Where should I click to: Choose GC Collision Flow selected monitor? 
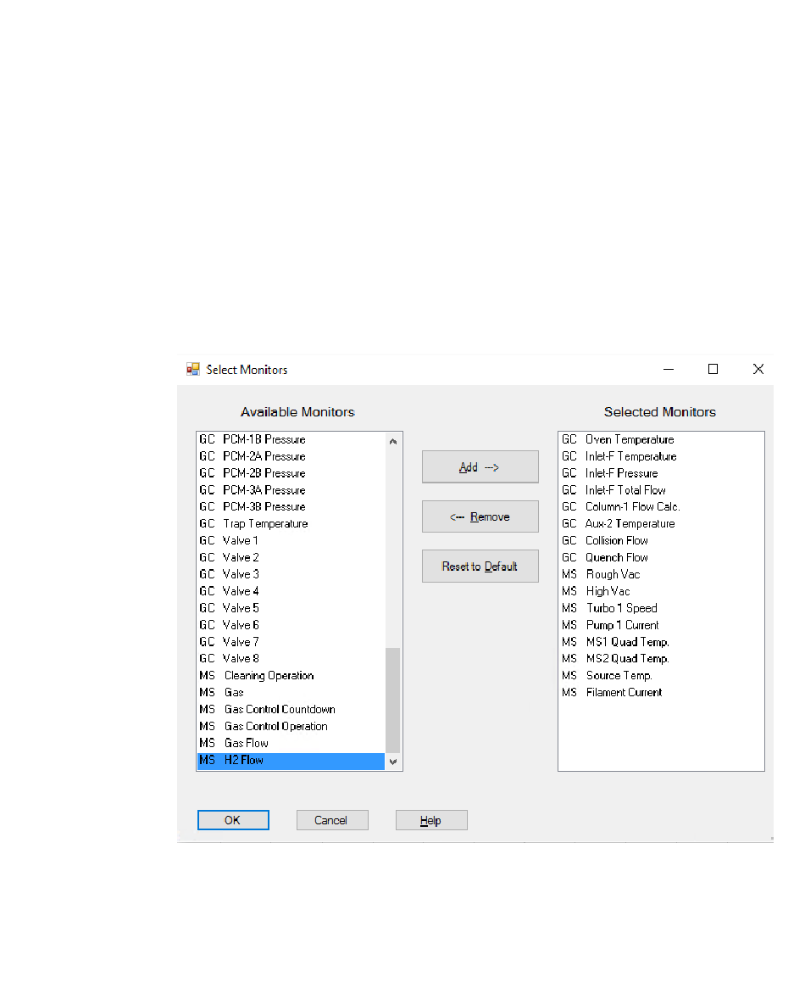616,540
